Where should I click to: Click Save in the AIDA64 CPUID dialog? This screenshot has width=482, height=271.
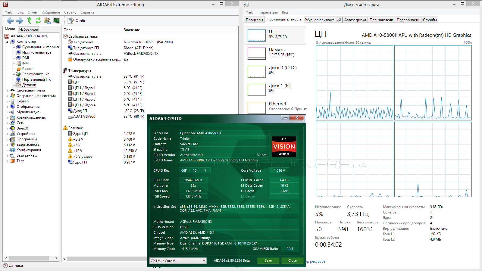(268, 261)
